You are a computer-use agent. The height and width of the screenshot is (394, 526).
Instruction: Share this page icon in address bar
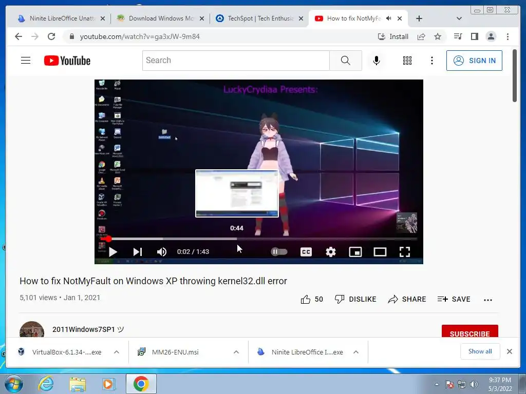pos(421,36)
